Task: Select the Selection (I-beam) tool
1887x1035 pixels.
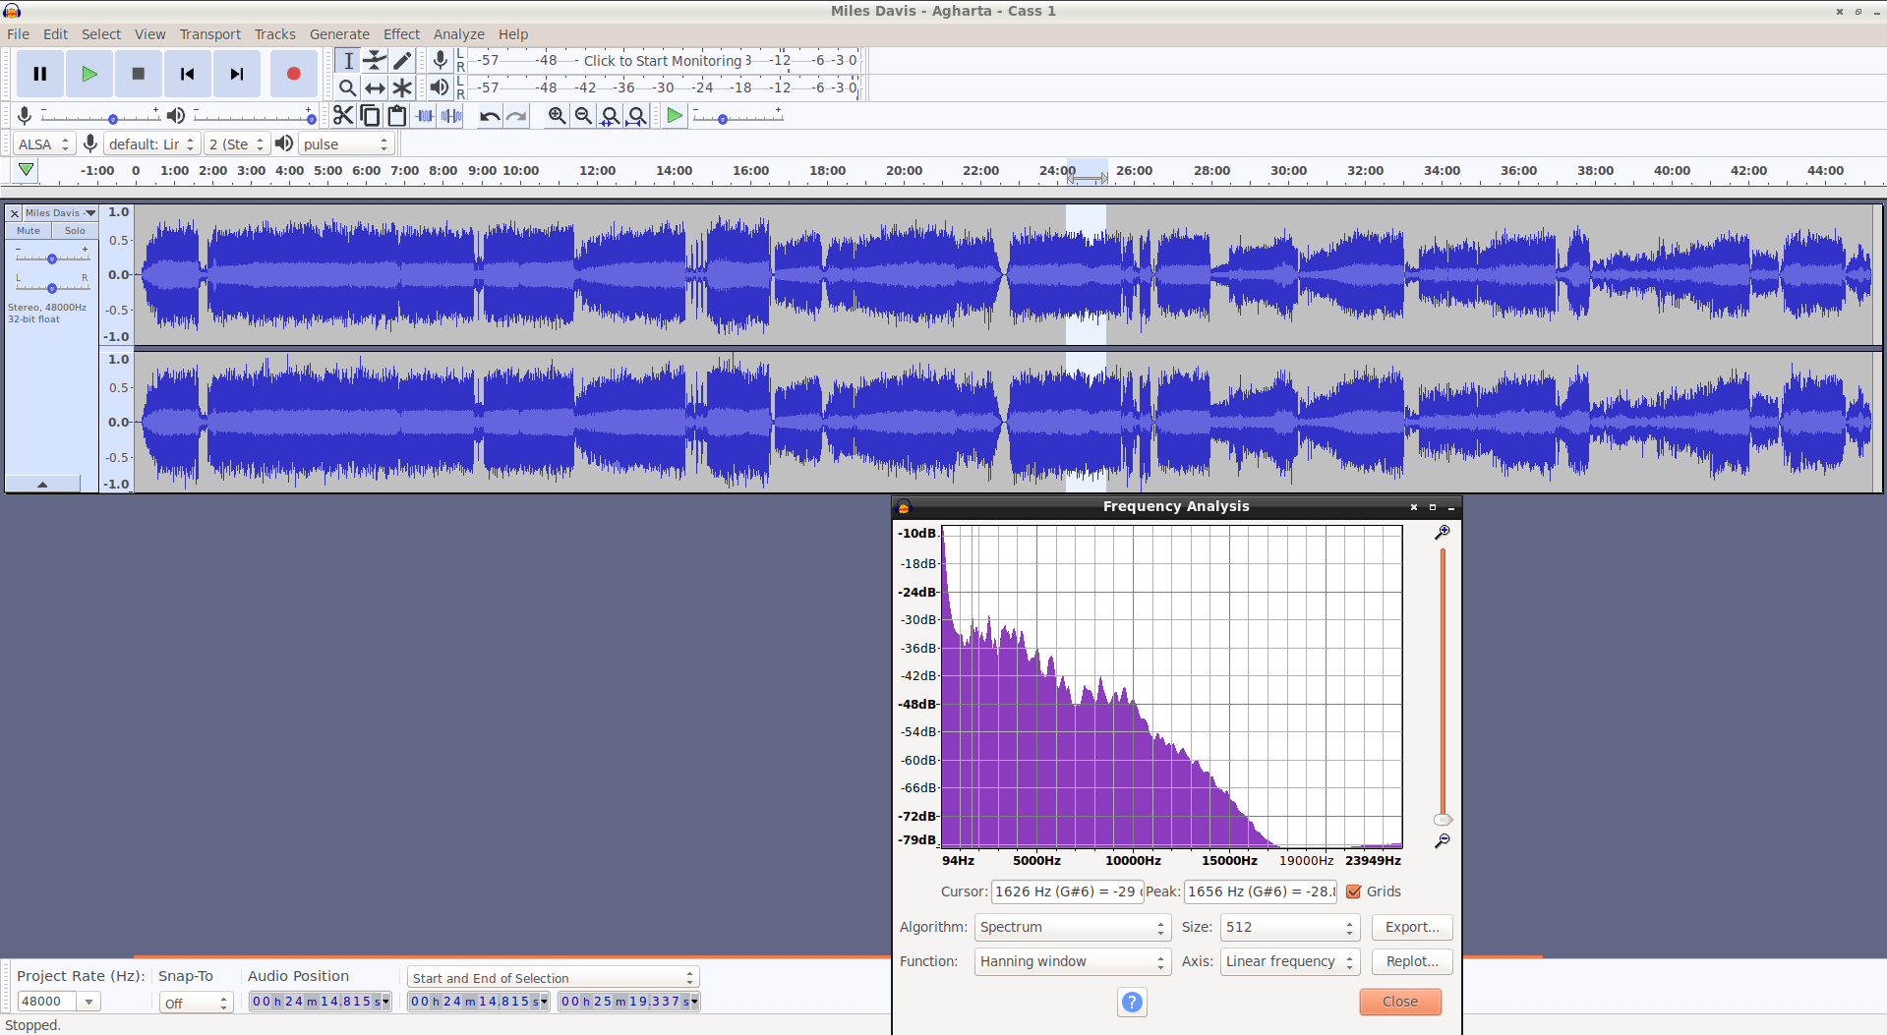Action: [348, 61]
